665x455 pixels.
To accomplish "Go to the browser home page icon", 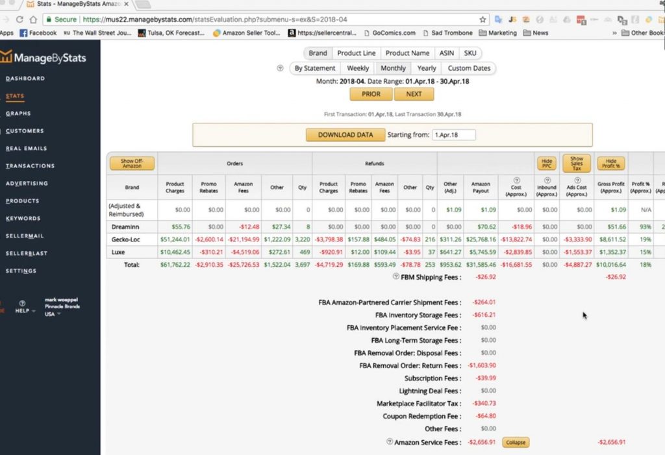I will (33, 19).
